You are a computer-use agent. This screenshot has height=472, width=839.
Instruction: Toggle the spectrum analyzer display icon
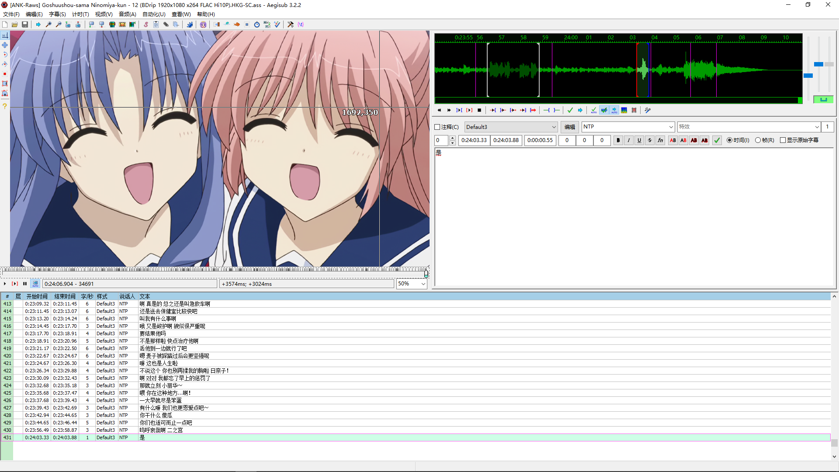click(624, 110)
